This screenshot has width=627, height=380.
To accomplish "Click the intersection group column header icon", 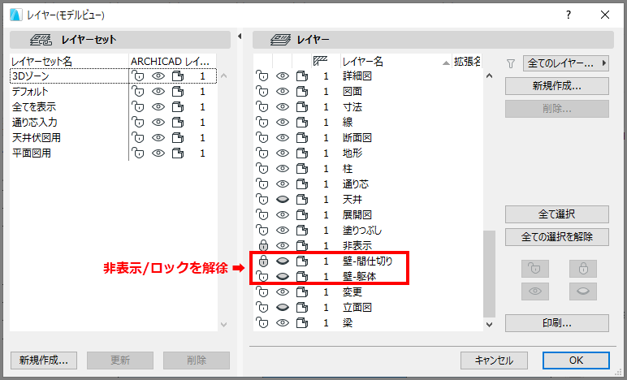I will [x=320, y=61].
